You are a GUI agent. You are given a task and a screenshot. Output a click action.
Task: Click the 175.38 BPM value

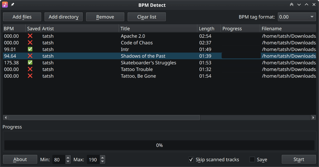click(x=11, y=63)
